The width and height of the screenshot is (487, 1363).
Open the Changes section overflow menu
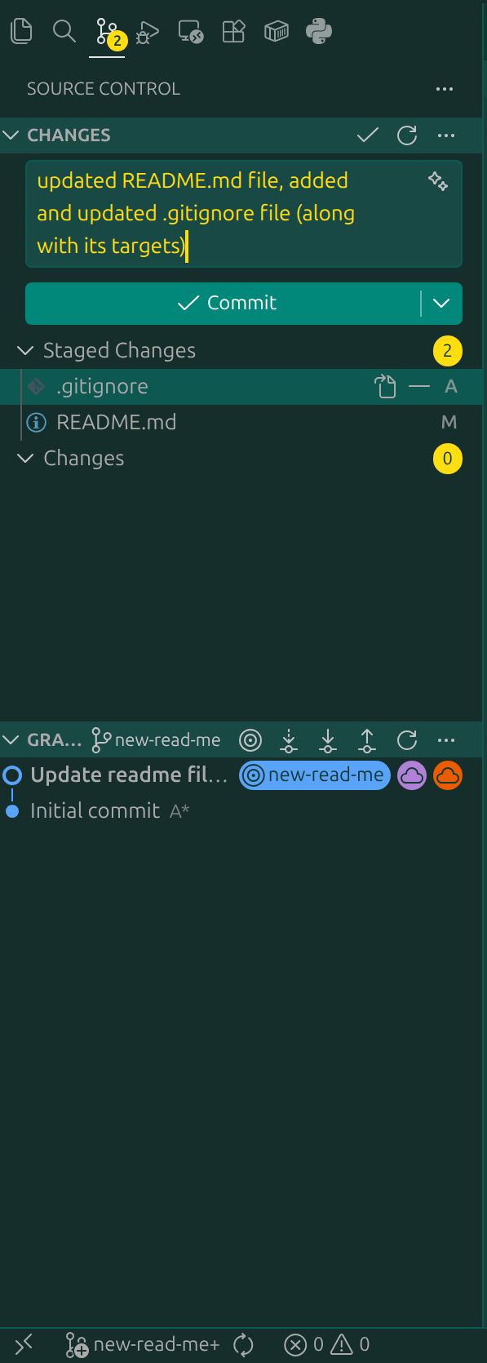coord(446,135)
